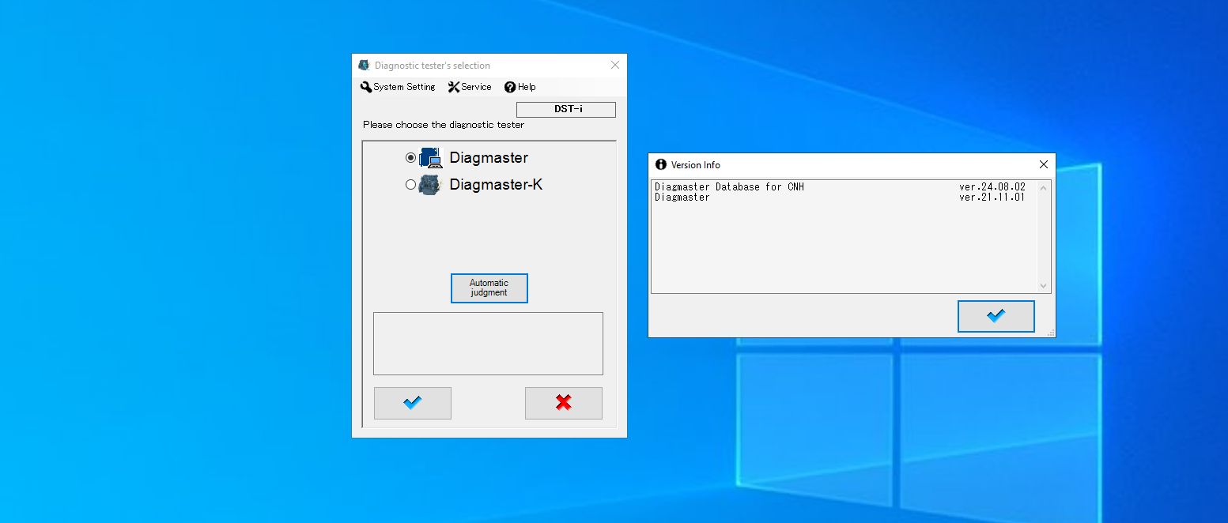Image resolution: width=1228 pixels, height=523 pixels.
Task: Click the Diagmaster-K engine icon
Action: point(431,184)
